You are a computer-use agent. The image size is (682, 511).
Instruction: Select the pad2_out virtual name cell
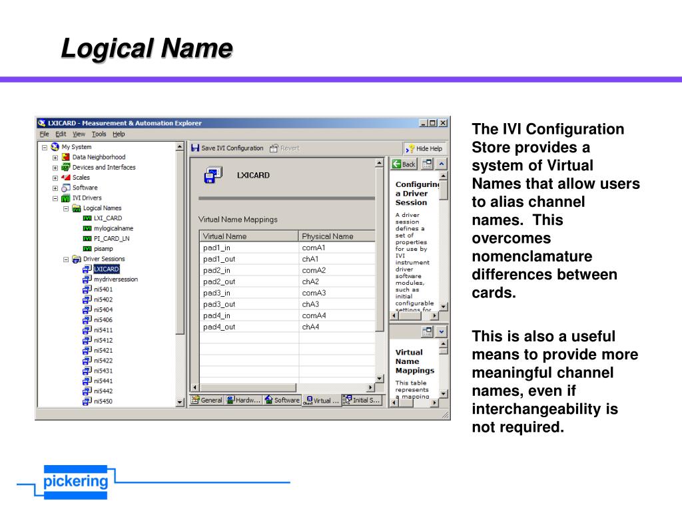coord(249,281)
